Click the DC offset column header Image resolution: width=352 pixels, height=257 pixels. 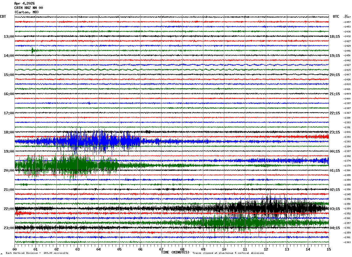click(346, 16)
